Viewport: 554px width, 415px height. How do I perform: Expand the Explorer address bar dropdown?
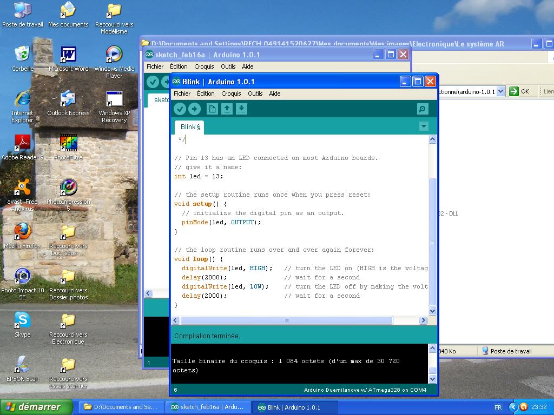500,91
